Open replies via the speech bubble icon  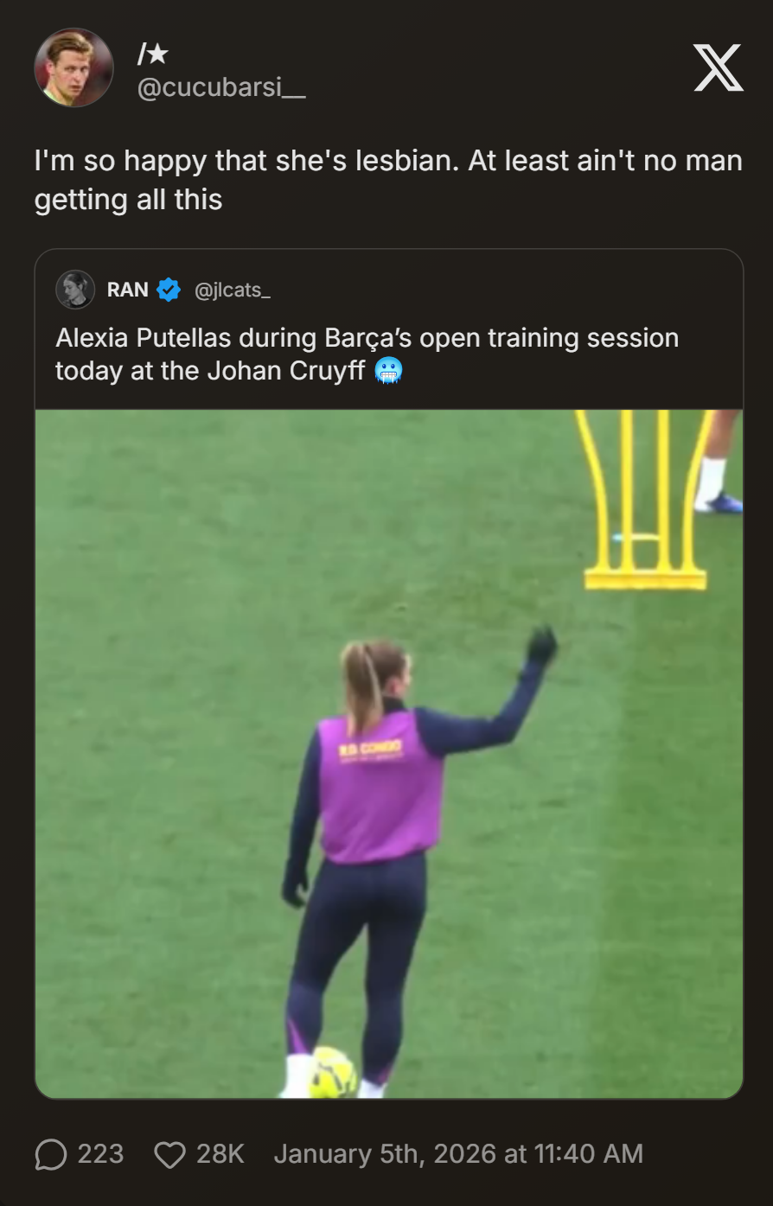tap(51, 1154)
